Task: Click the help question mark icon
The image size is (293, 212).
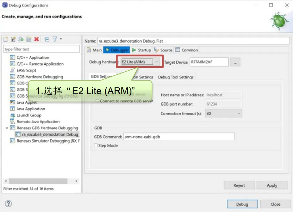Action: pyautogui.click(x=8, y=203)
